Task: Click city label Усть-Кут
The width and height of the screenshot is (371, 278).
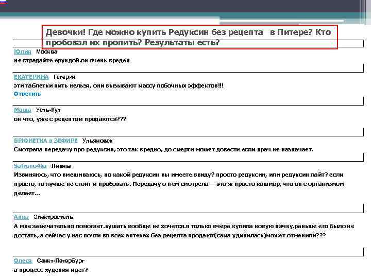Action: (48, 110)
